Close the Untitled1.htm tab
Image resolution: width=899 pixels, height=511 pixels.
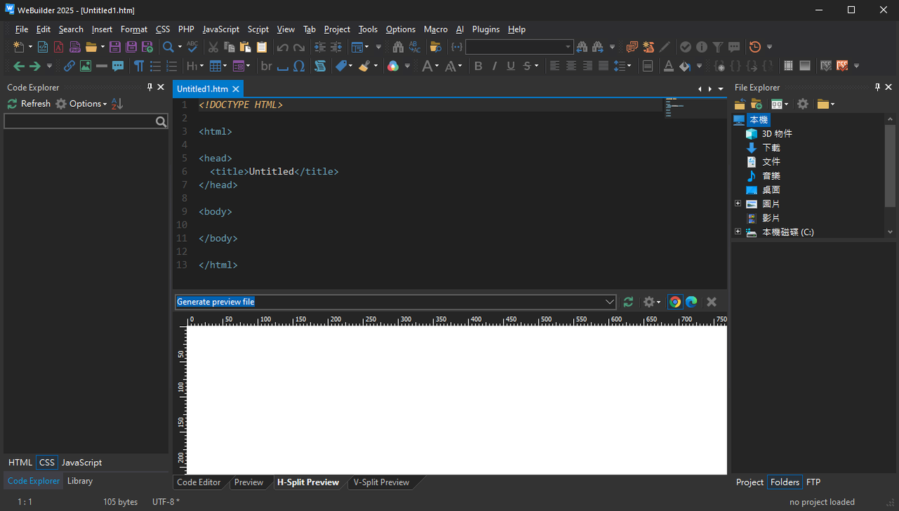pyautogui.click(x=236, y=89)
